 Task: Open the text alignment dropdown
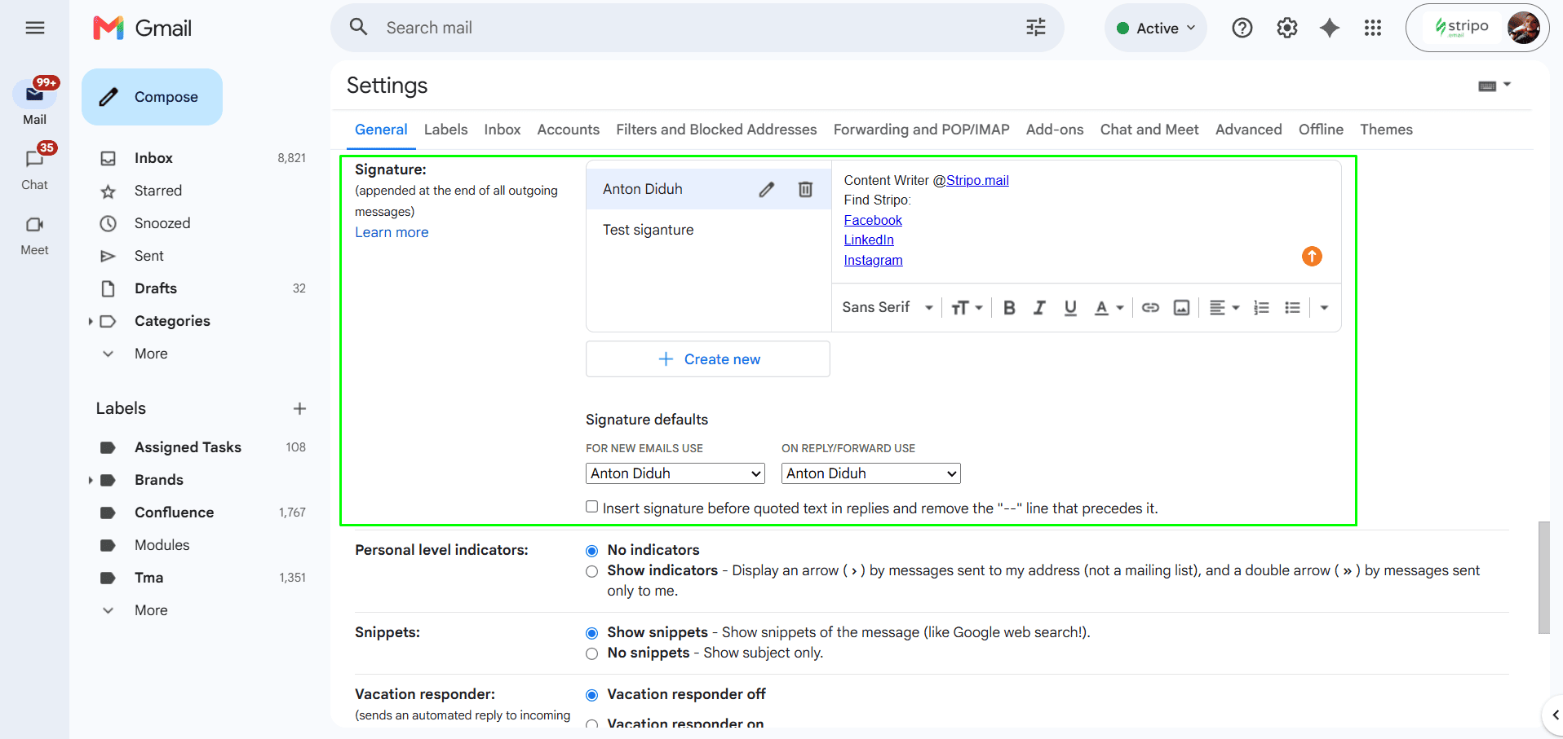(x=1224, y=308)
